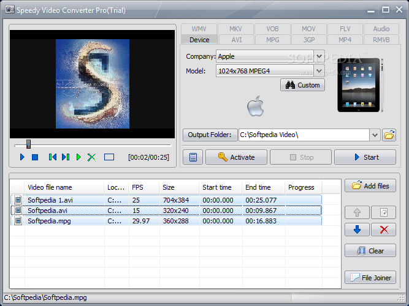Open the task list icon button
409x306 pixels.
[x=193, y=157]
